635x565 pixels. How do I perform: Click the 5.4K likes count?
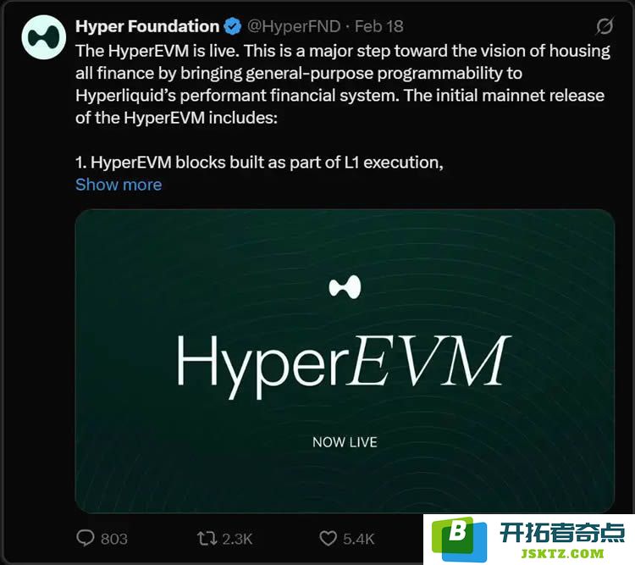pos(358,539)
